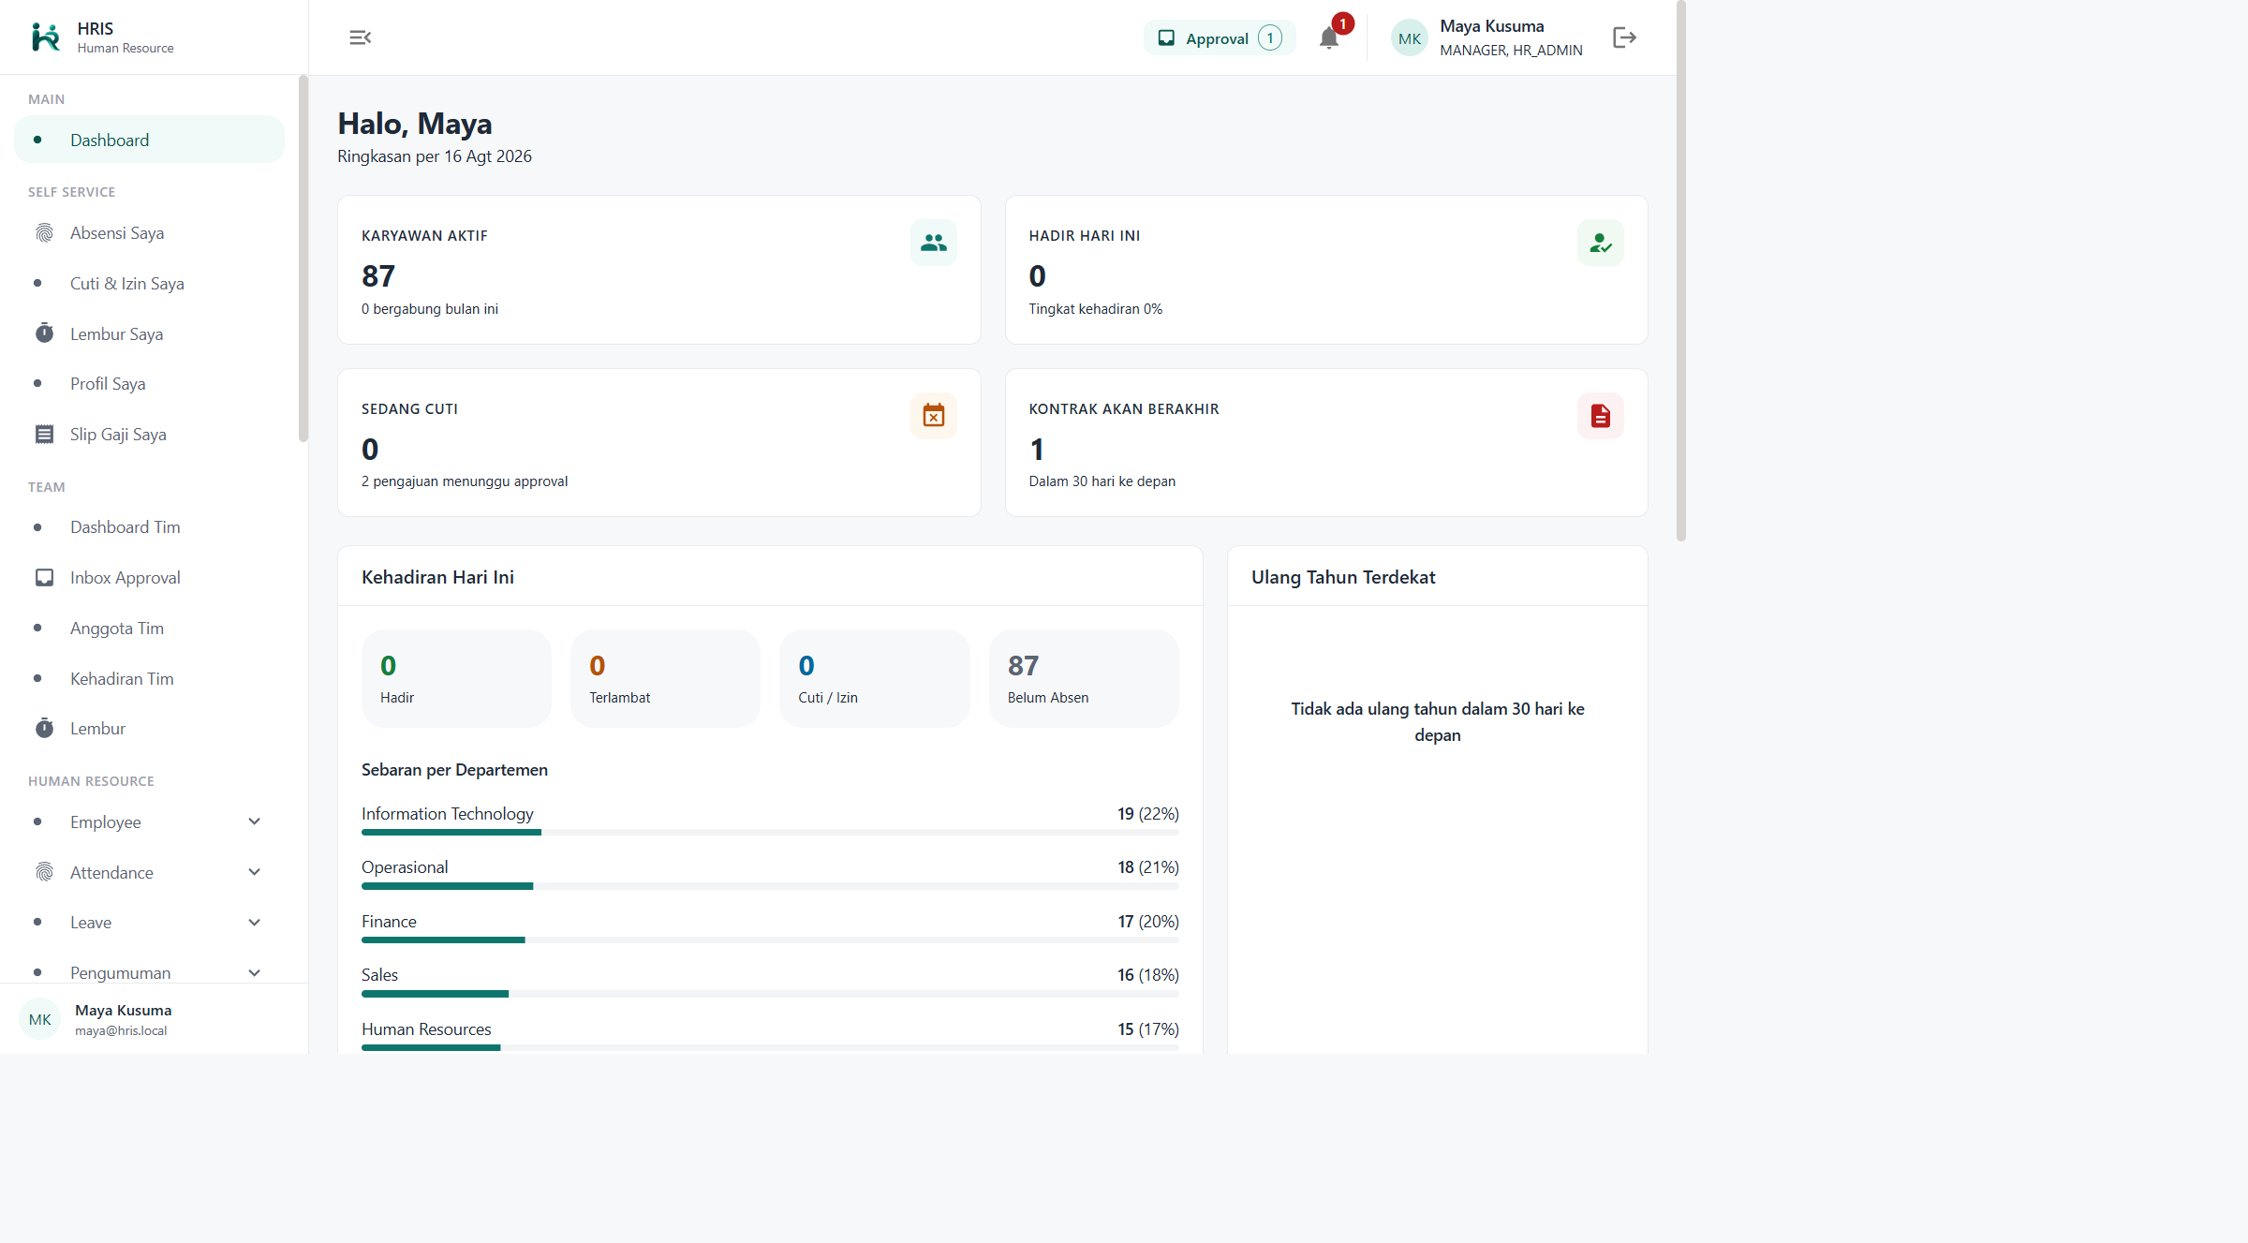The height and width of the screenshot is (1243, 2248).
Task: Open Slip Gaji Saya
Action: 149,435
